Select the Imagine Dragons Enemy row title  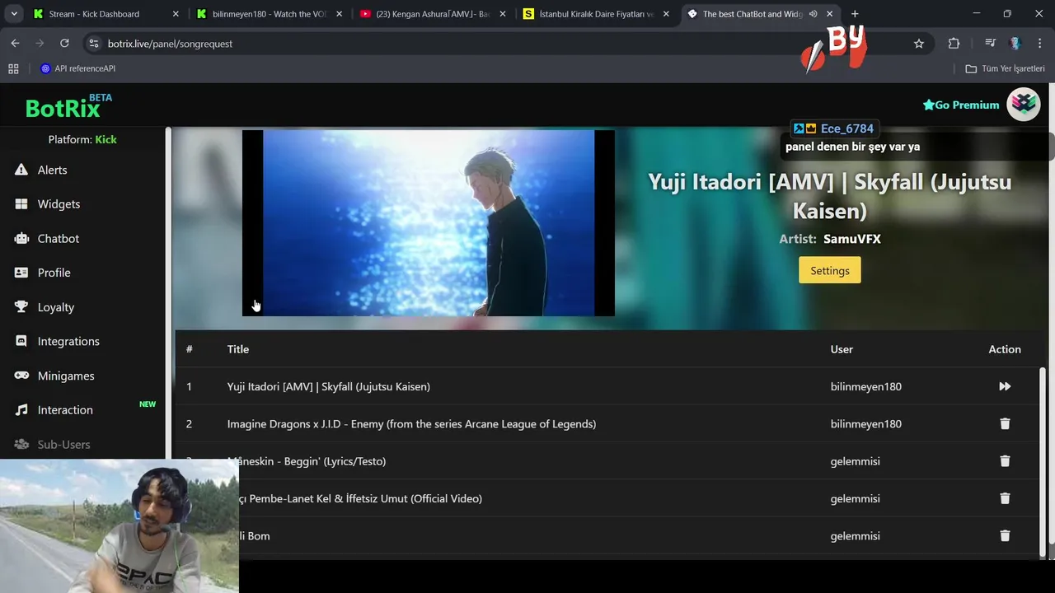pyautogui.click(x=411, y=423)
